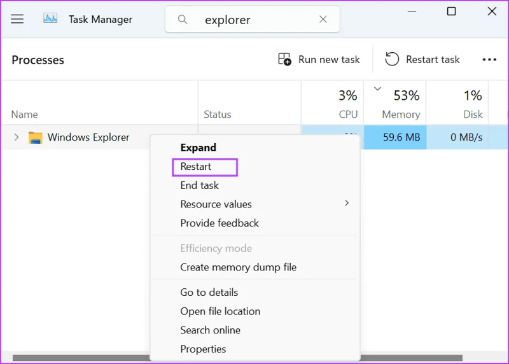
Task: Click the 0 MB/s disk cell
Action: pos(457,137)
